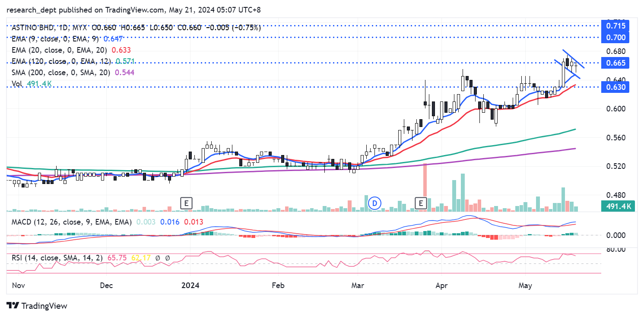Click the E earnings marker near January 2024
Viewport: 644px width, 317px height.
(x=186, y=203)
